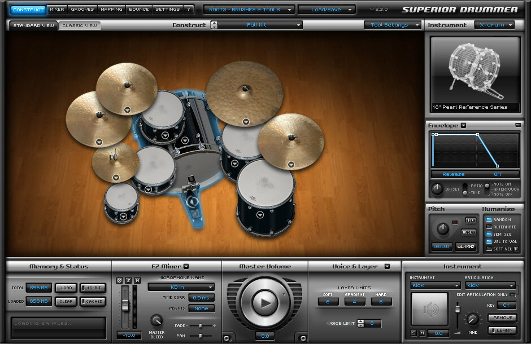Open the KD In microphone name dropdown
The width and height of the screenshot is (531, 344).
[181, 287]
